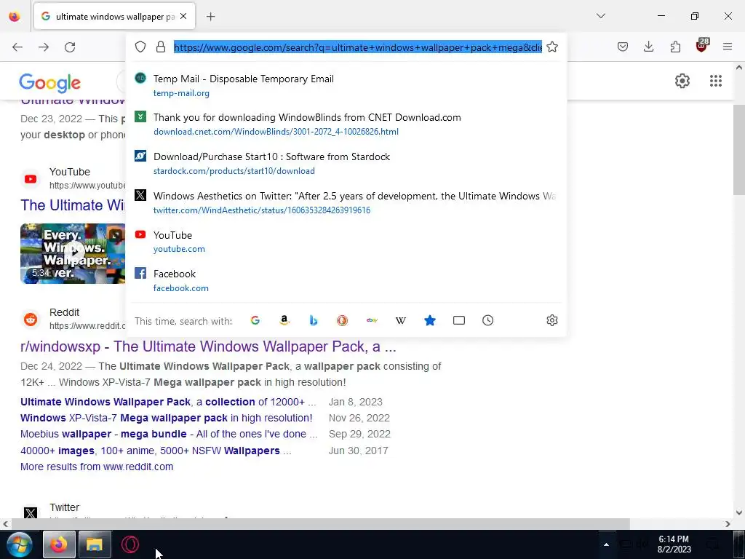Open the Downloads panel
Screen dimensions: 745x559
(x=648, y=47)
